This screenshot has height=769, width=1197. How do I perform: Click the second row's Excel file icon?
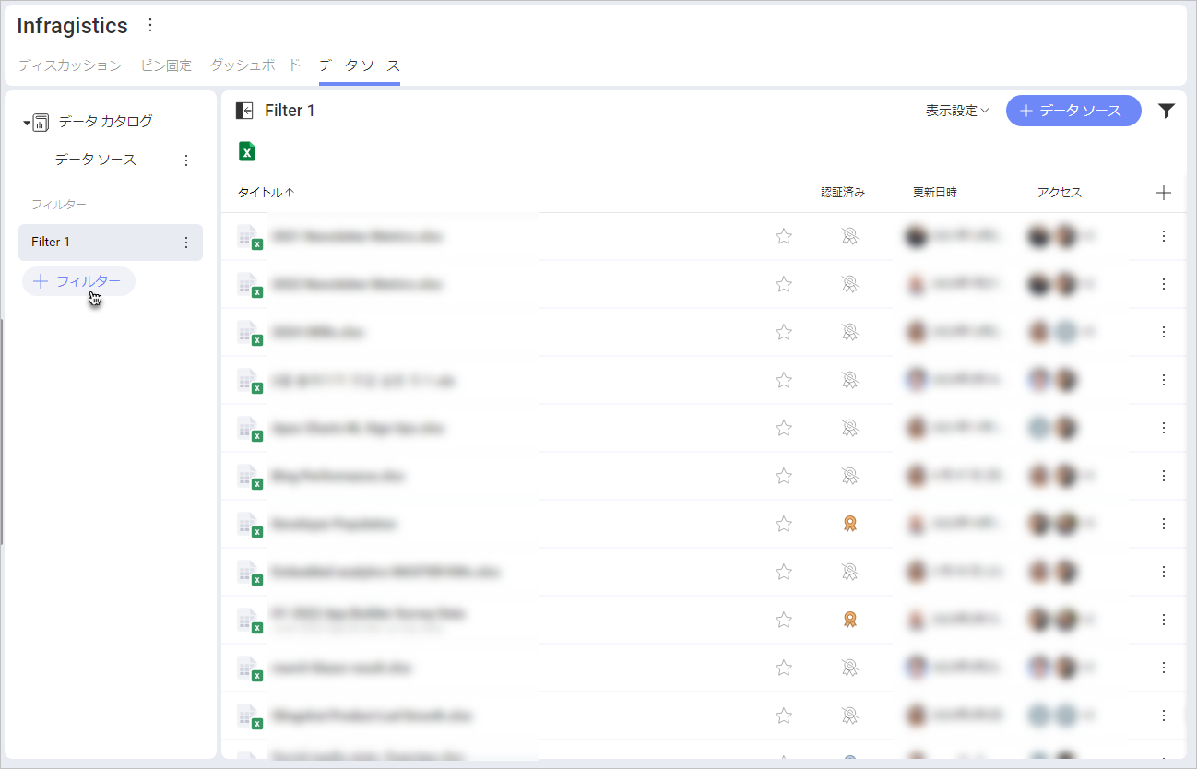click(250, 286)
